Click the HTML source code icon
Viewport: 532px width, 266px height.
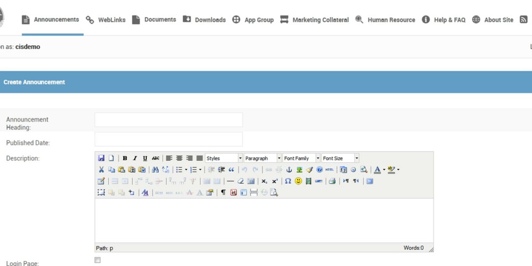329,169
